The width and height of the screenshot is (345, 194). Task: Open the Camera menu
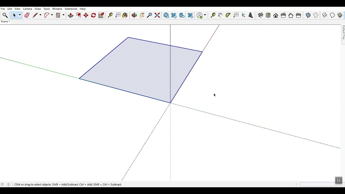point(27,9)
